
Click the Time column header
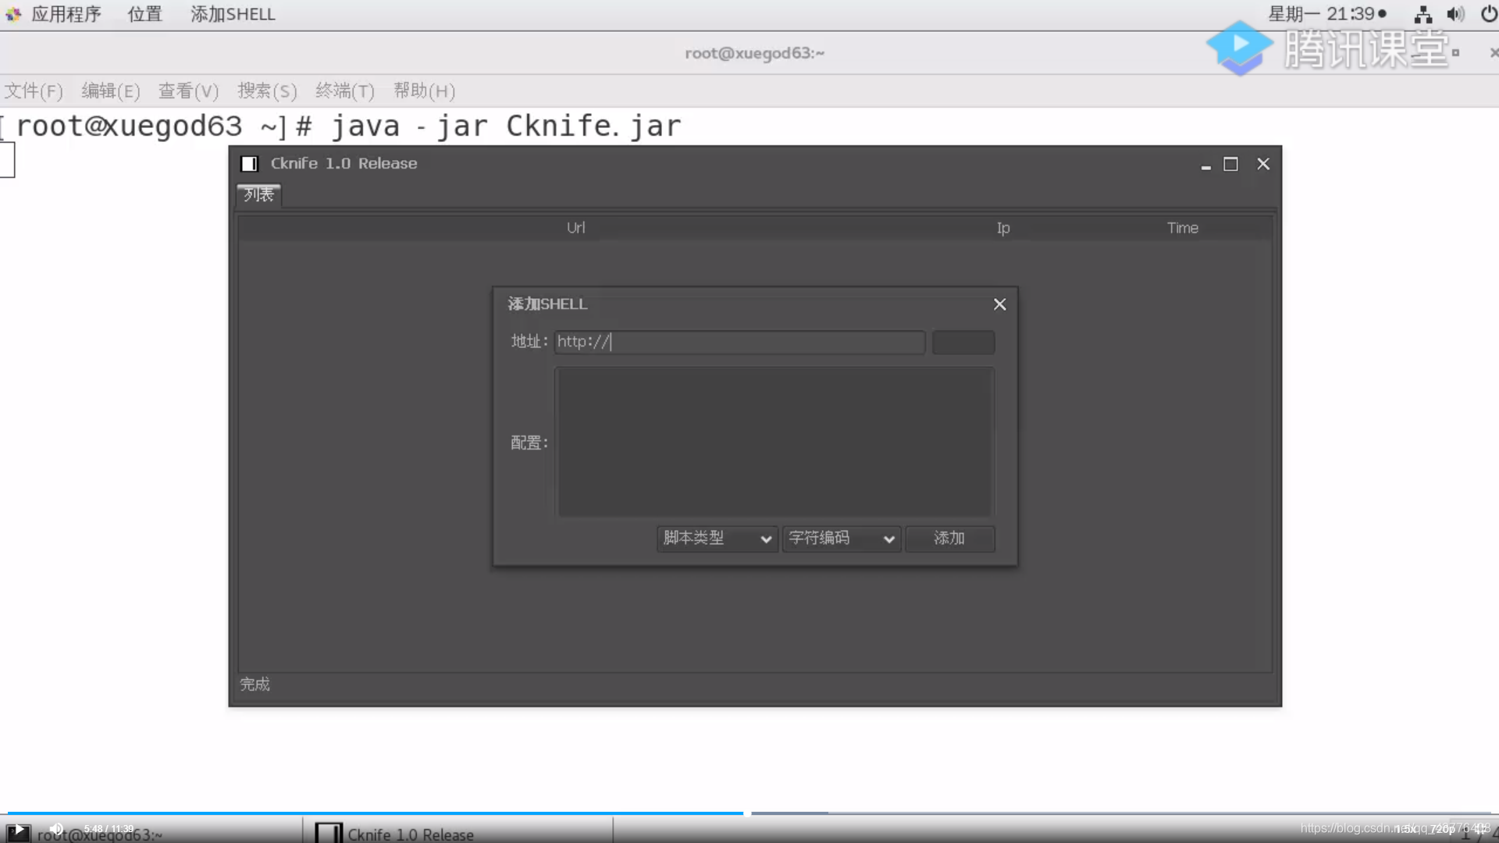(1182, 228)
